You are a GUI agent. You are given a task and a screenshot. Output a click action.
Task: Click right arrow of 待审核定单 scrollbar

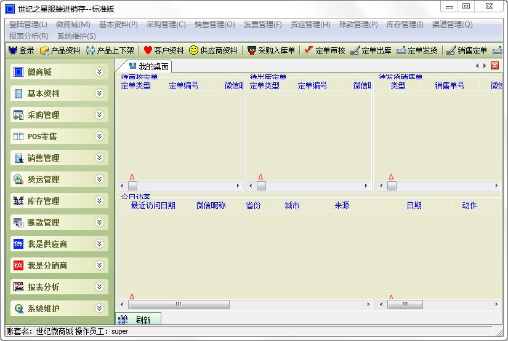238,186
